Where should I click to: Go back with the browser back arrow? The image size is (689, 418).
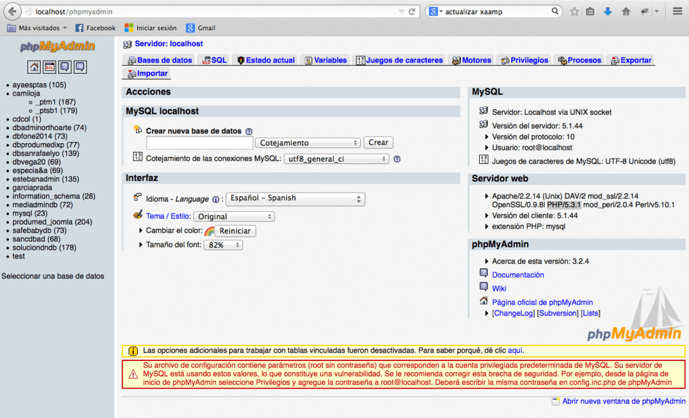pyautogui.click(x=13, y=11)
